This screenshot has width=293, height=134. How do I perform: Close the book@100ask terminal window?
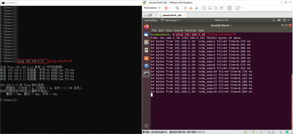pyautogui.click(x=290, y=25)
